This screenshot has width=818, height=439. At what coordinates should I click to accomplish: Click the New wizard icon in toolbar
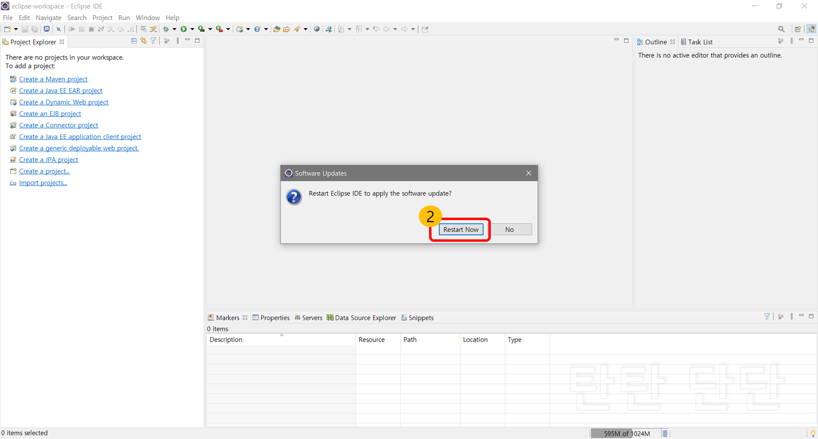[x=7, y=29]
